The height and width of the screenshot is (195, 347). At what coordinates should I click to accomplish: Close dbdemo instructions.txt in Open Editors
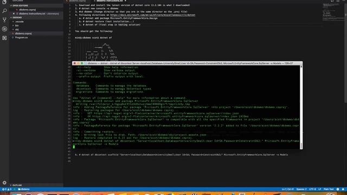tap(14, 14)
